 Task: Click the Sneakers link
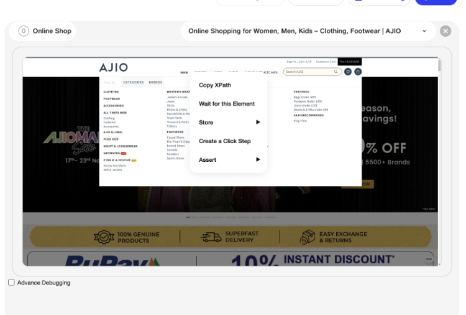(x=173, y=154)
